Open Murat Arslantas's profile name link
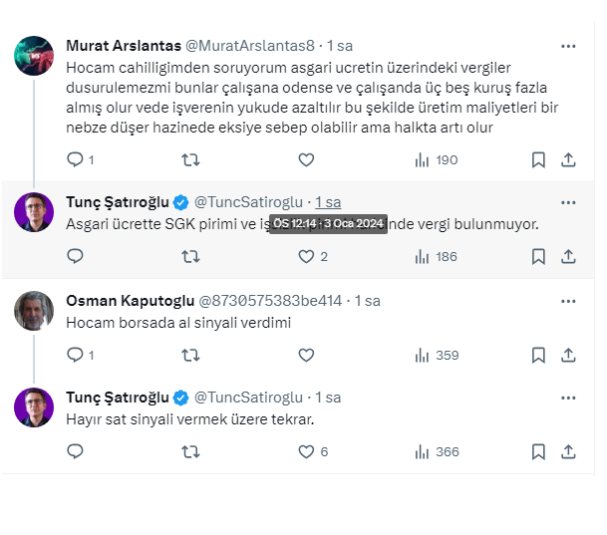The width and height of the screenshot is (607, 535). click(x=121, y=46)
